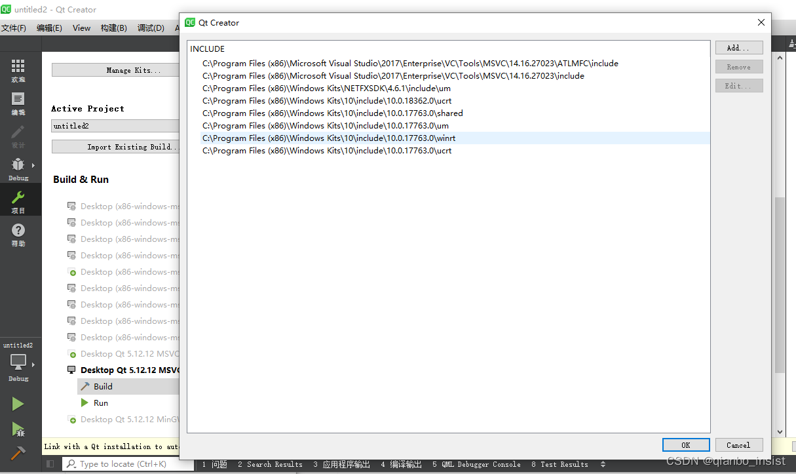Start debugging with the Run-with-bug icon
Viewport: 796px width, 474px height.
[18, 429]
